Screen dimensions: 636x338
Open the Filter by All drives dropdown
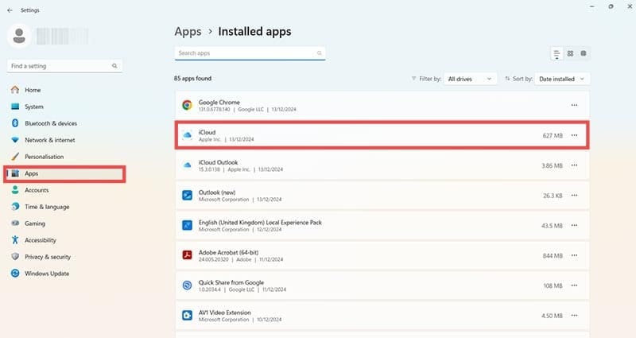pos(470,79)
